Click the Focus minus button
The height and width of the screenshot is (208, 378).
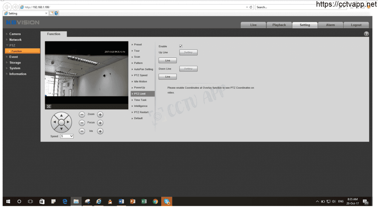click(x=82, y=123)
